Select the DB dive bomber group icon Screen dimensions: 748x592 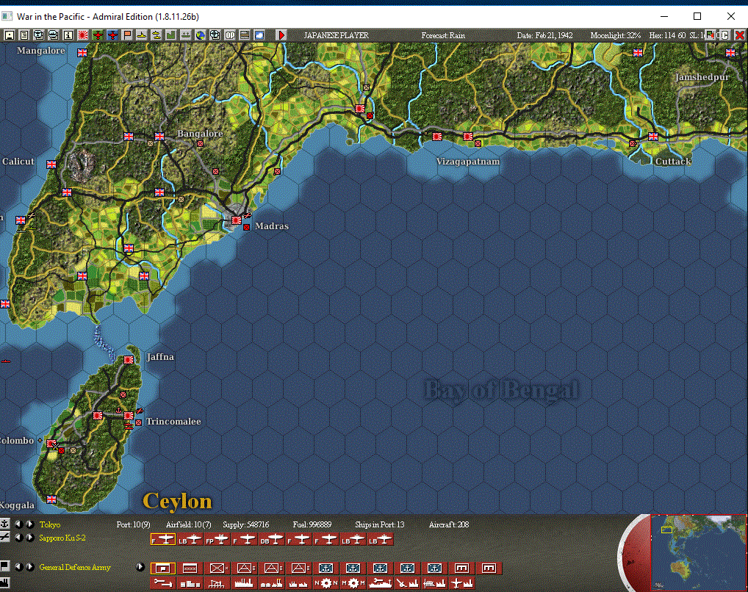[x=271, y=540]
